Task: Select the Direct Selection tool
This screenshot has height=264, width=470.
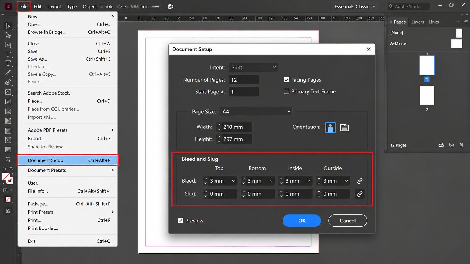Action: tap(8, 35)
